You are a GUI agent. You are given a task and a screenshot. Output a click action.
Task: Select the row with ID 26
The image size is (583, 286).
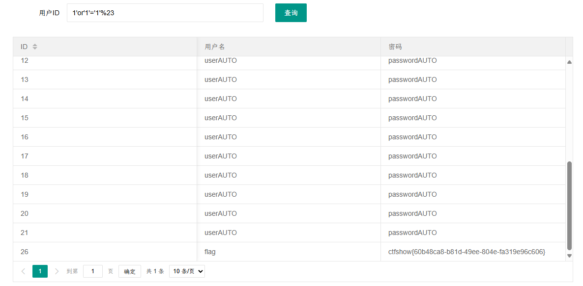(289, 252)
